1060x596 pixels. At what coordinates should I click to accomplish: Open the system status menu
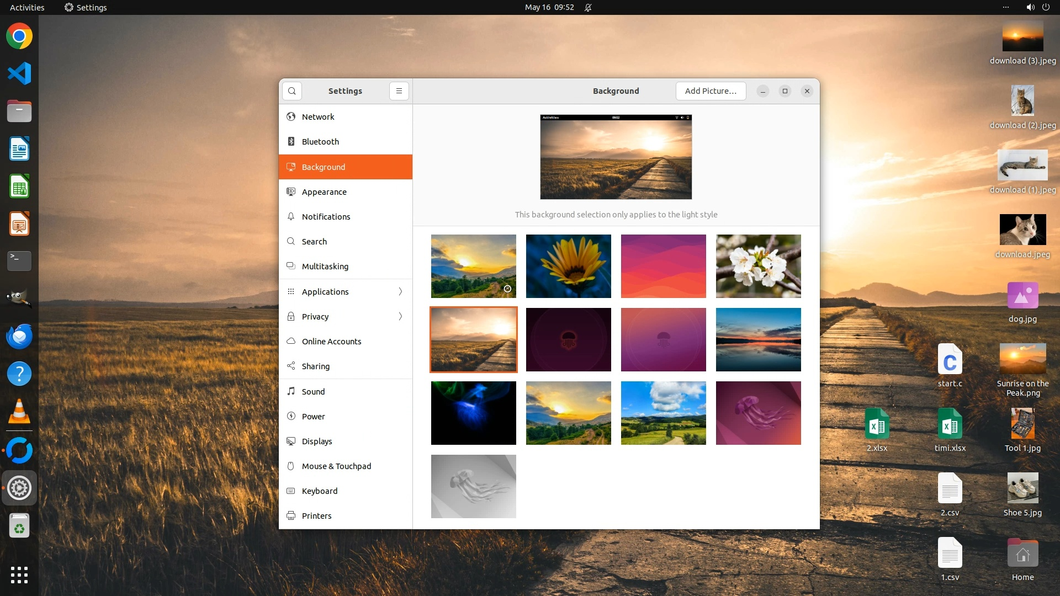pos(1037,7)
